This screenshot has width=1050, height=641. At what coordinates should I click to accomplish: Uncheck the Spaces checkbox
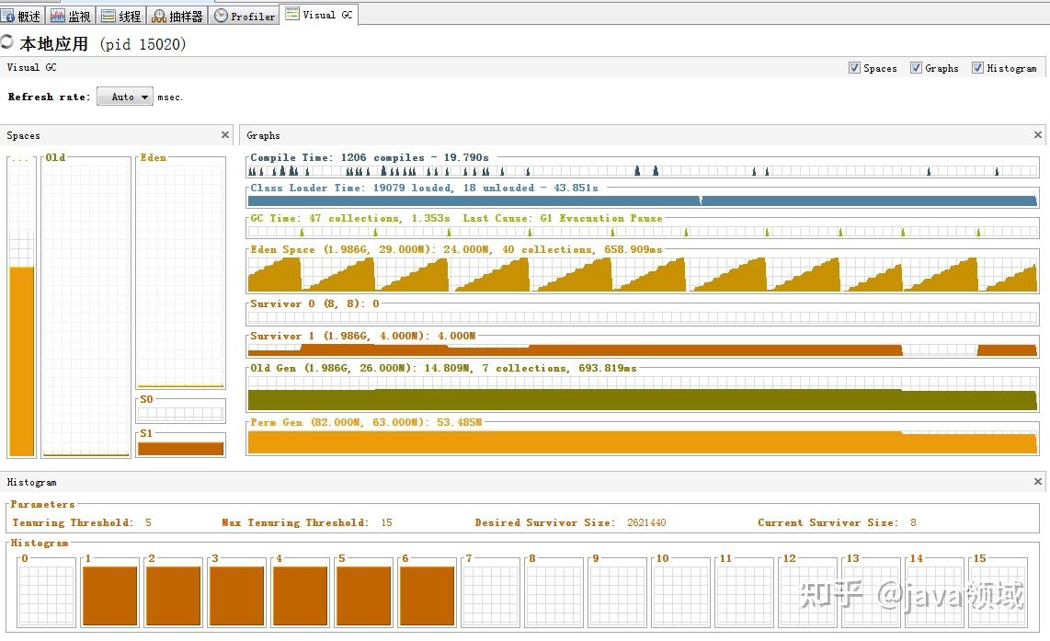(855, 68)
